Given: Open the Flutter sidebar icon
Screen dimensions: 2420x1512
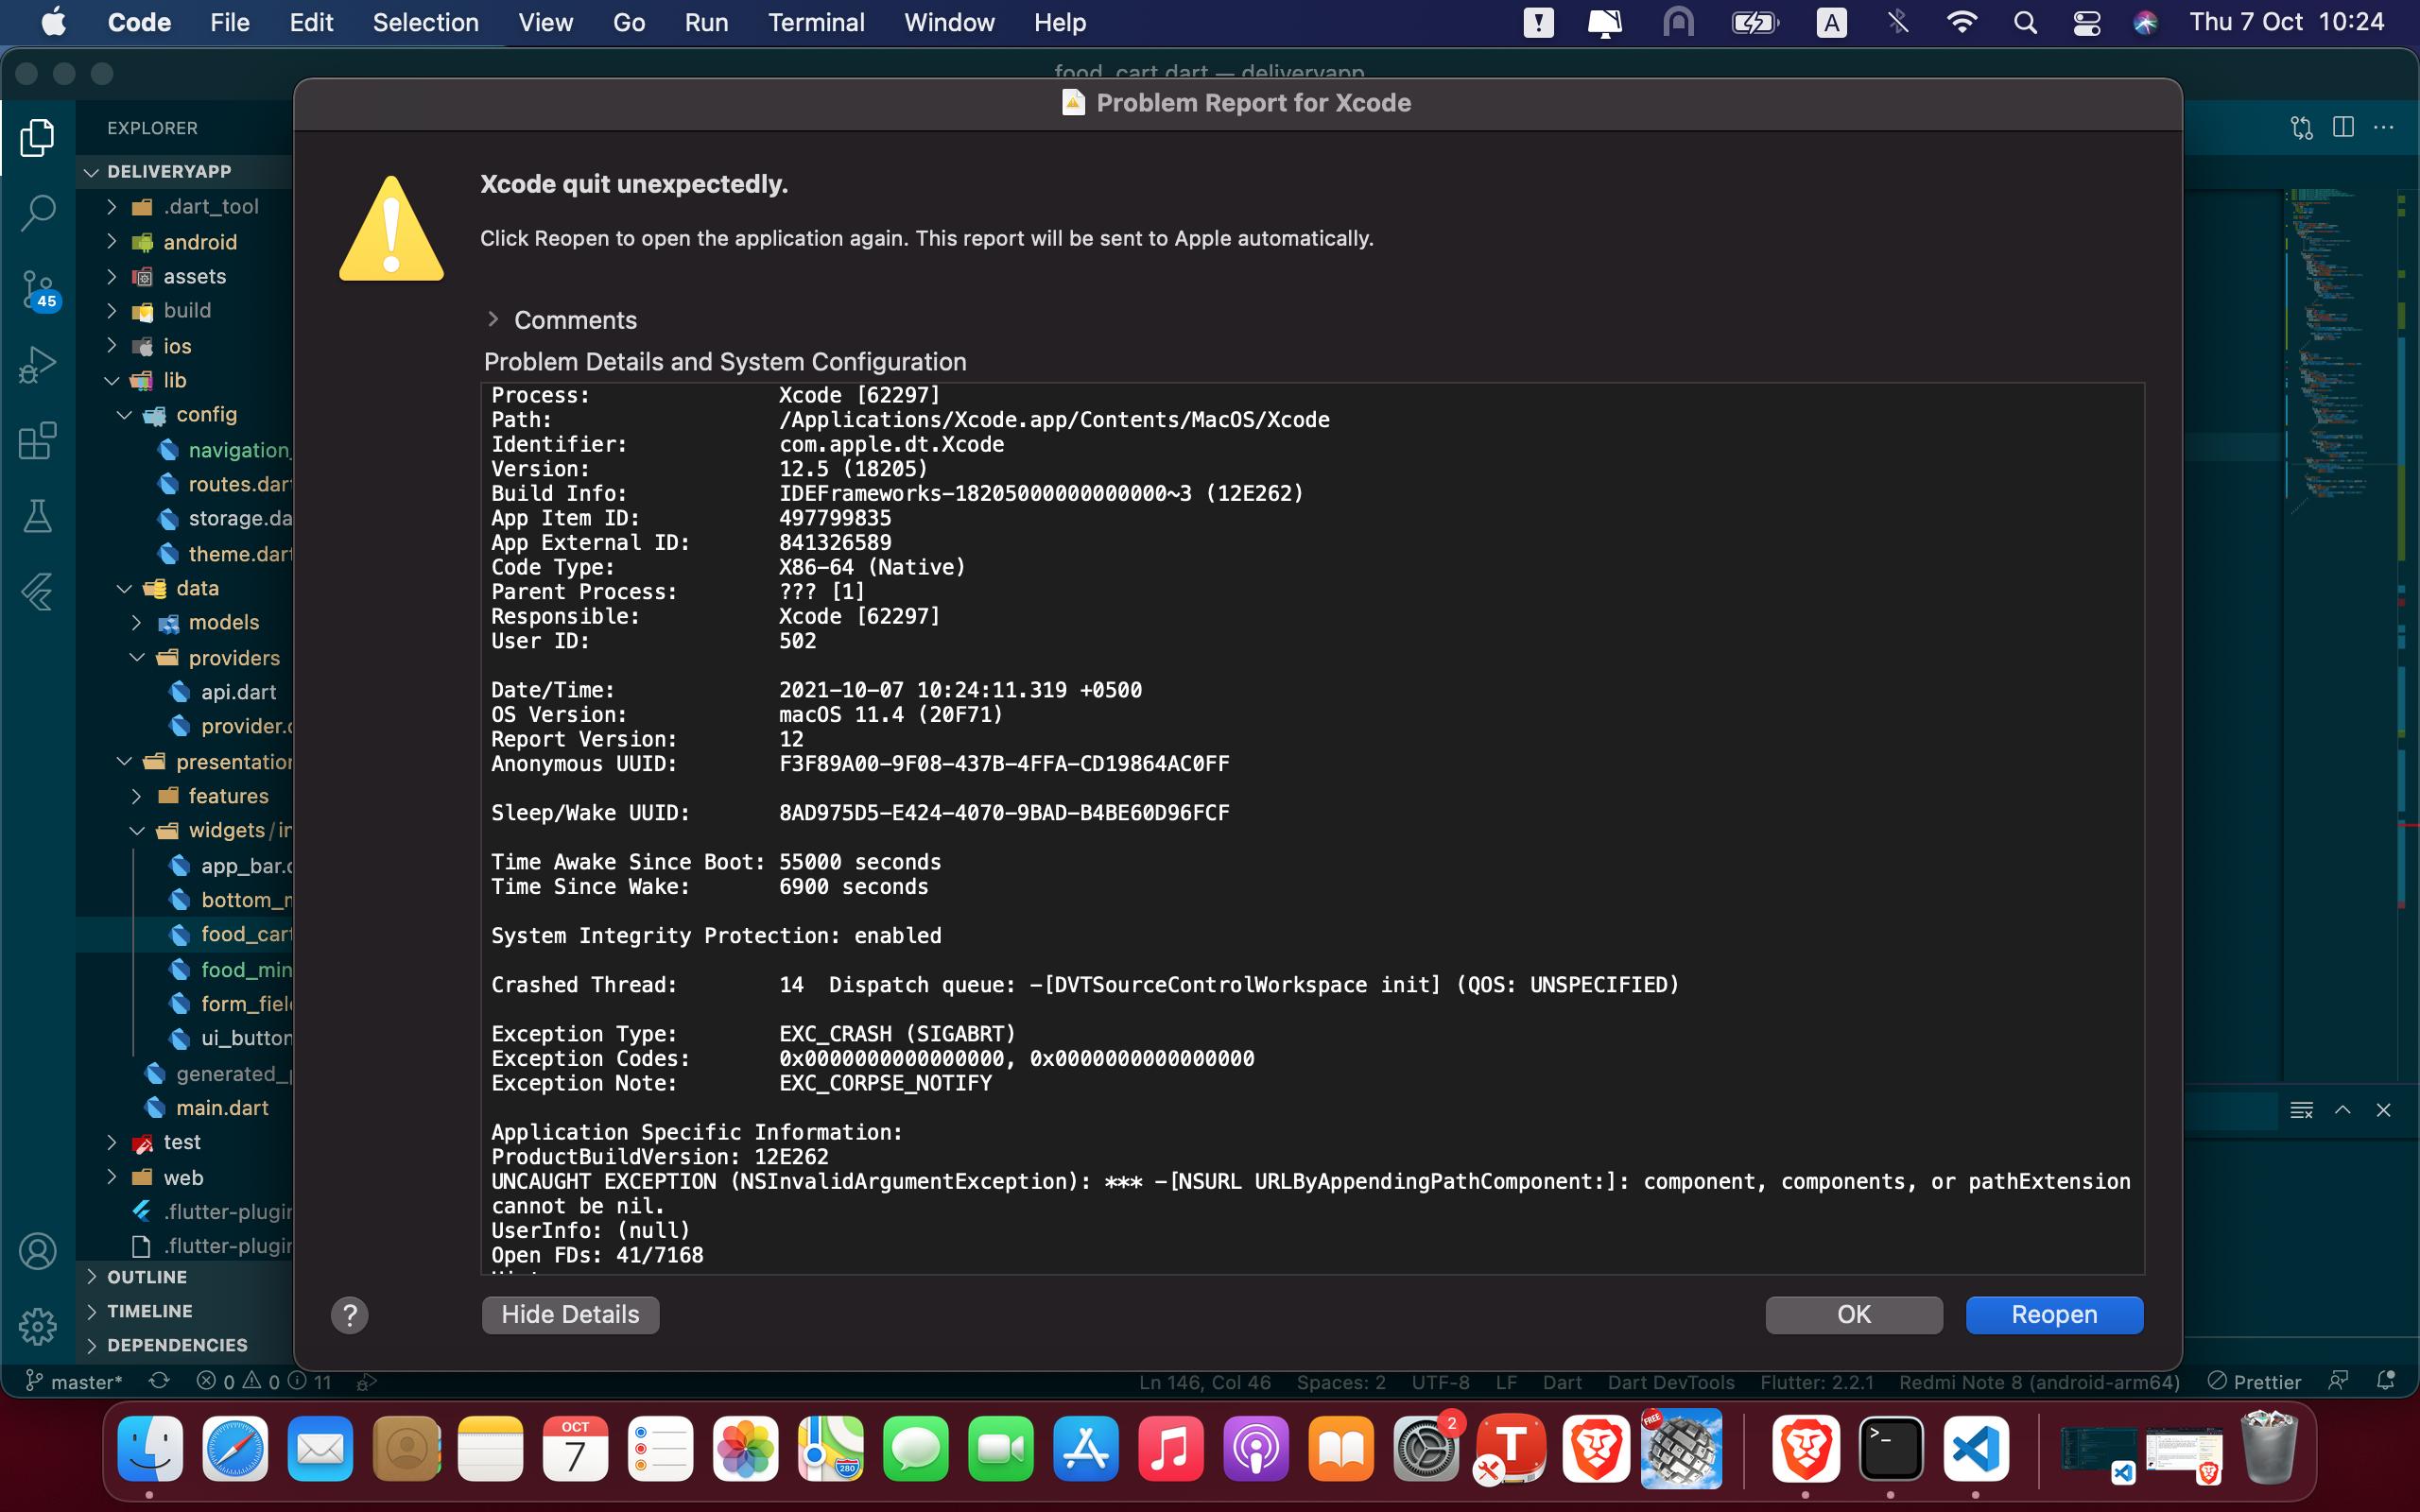Looking at the screenshot, I should (x=37, y=592).
